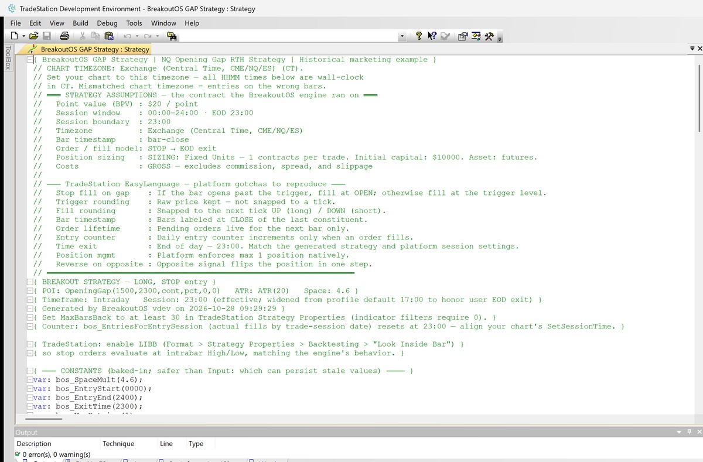
Task: Open the Tools menu
Action: [x=134, y=23]
